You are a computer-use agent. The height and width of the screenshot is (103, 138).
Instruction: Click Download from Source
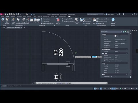point(103,19)
